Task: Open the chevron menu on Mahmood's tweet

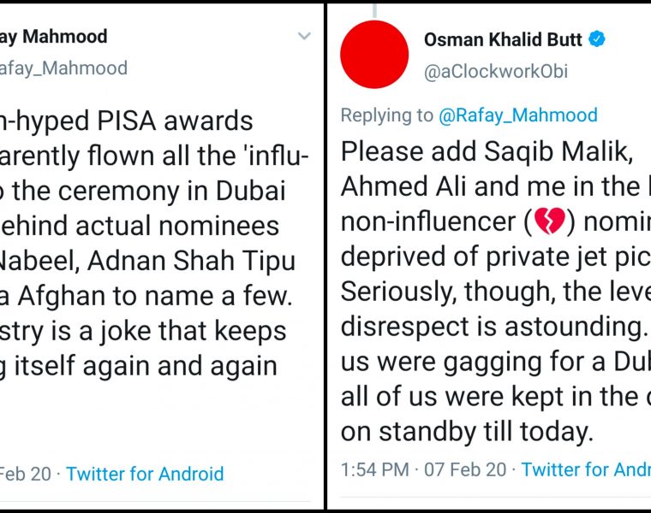Action: pos(304,36)
